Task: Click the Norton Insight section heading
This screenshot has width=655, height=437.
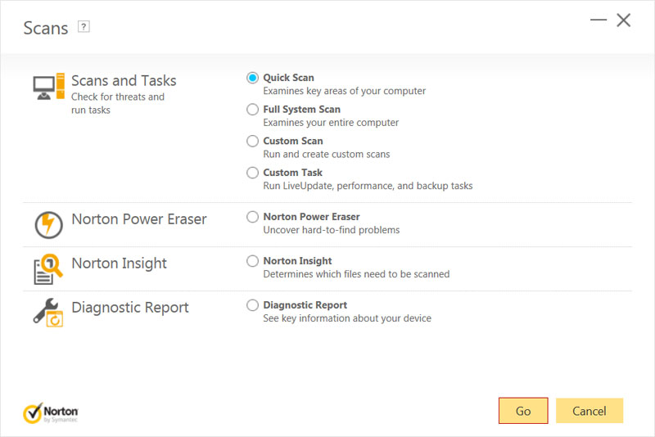Action: 119,264
